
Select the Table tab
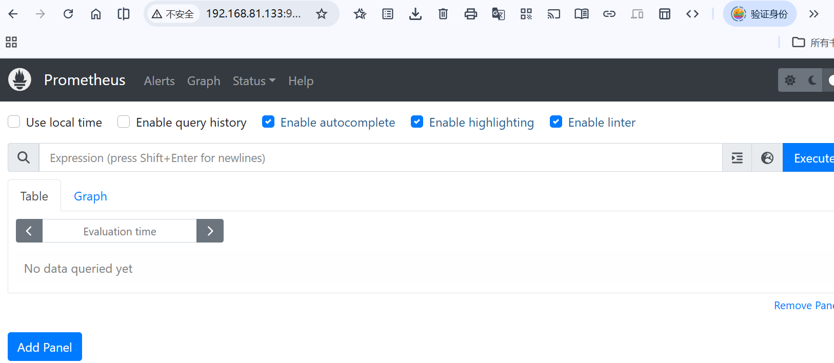click(x=34, y=196)
